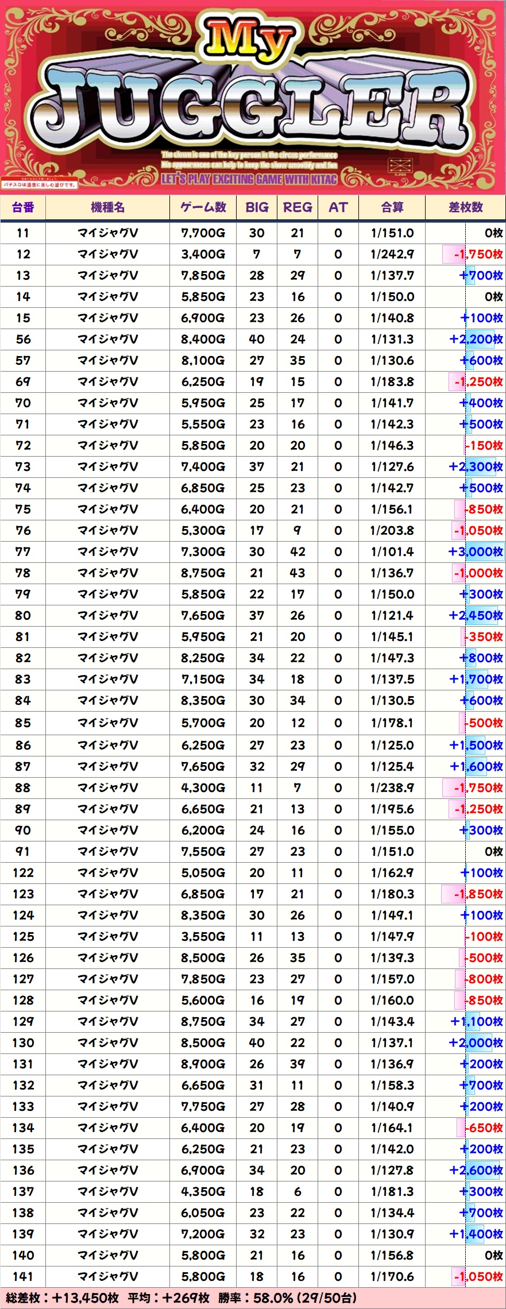Click the red warning label on banner's bottom-left
Viewport: 506px width, 1309px height.
click(x=40, y=184)
